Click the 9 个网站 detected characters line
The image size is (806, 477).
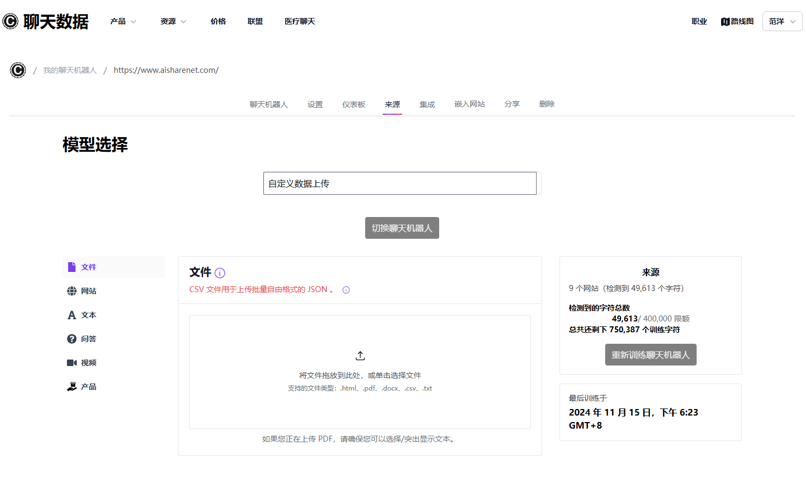(x=626, y=288)
